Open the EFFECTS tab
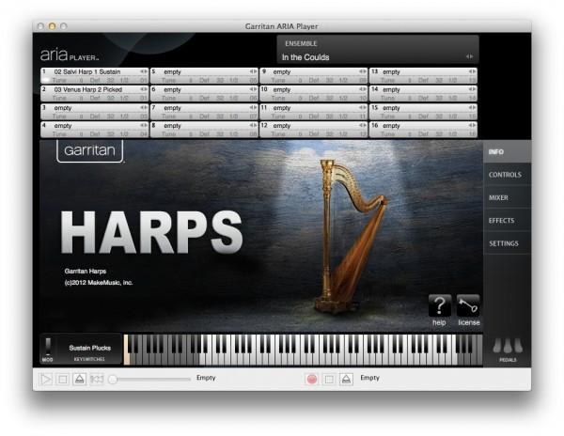Screen dimensions: 564x436 pyautogui.click(x=508, y=220)
